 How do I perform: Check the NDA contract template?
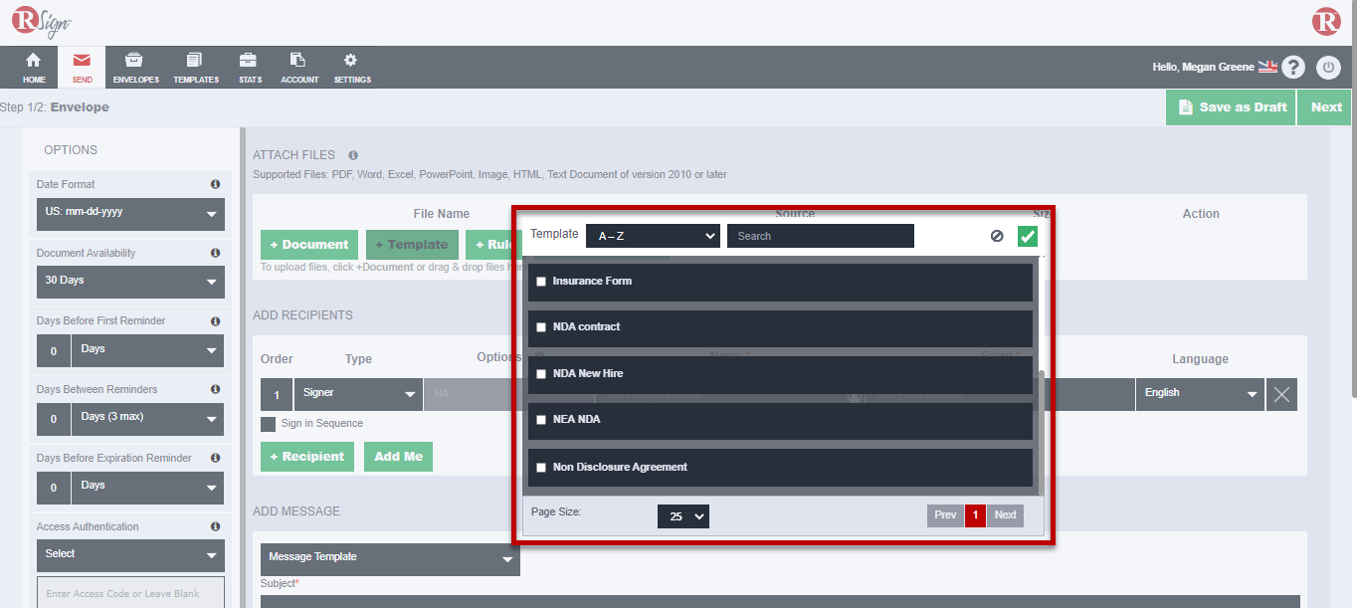(x=541, y=327)
